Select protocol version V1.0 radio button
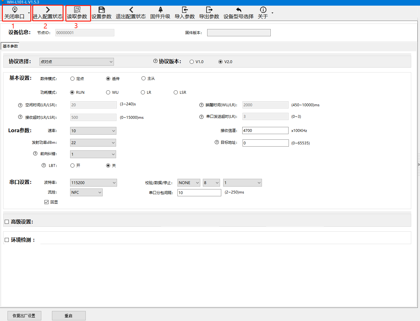The width and height of the screenshot is (420, 321). tap(192, 62)
